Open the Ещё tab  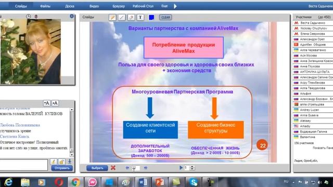[x=164, y=6]
